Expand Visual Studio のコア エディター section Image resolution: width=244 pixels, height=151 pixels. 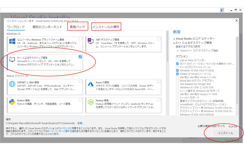click(x=174, y=39)
